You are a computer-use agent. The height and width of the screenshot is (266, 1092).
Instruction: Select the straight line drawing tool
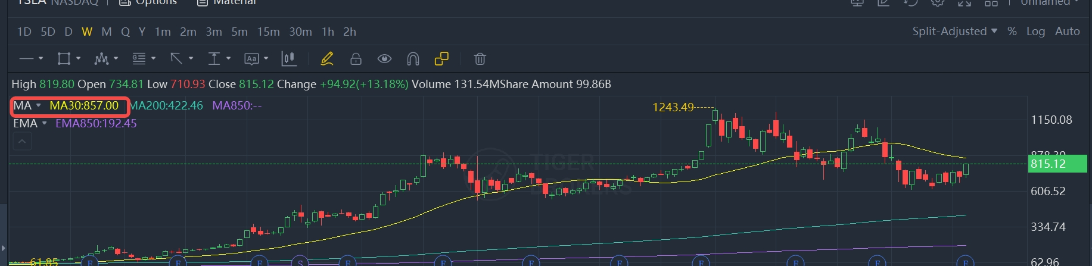26,58
